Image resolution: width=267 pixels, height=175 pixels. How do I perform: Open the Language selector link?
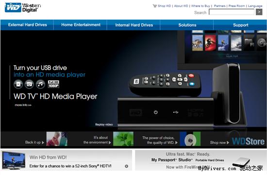click(255, 6)
